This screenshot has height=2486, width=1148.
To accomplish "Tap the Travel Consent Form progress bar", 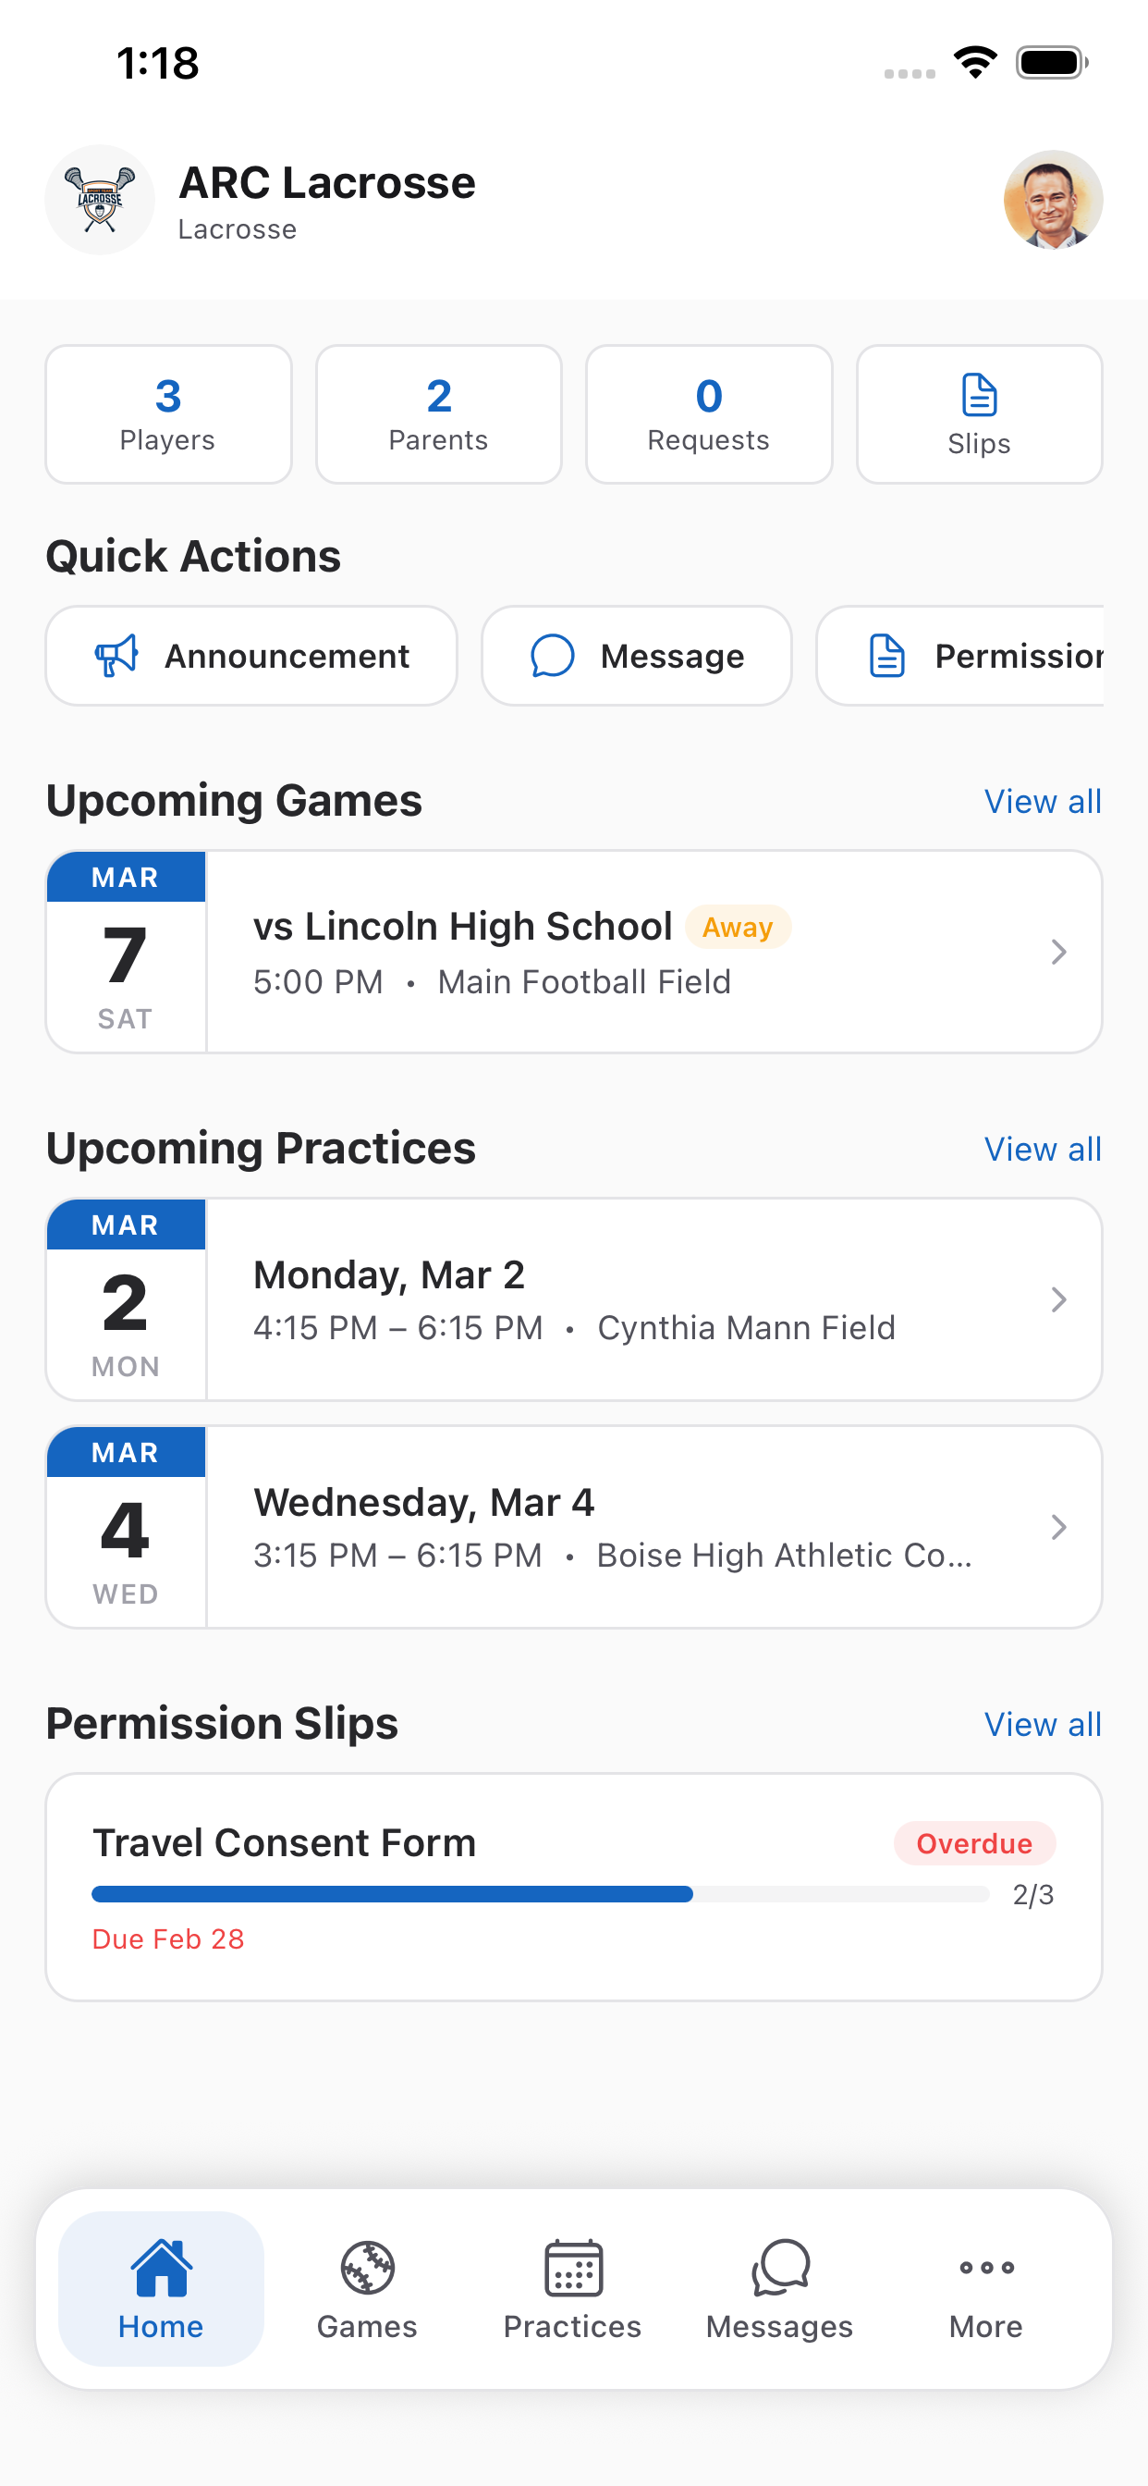I will tap(540, 1893).
